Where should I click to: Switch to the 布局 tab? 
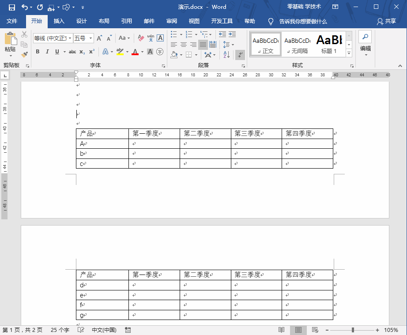point(104,21)
